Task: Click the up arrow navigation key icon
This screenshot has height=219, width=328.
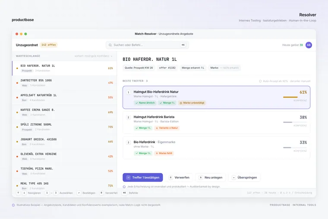Action: (18, 193)
